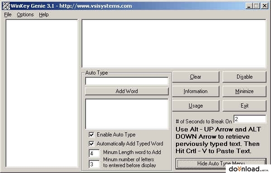The height and width of the screenshot is (173, 271).
Task: Close the WinKey Genie window
Action: [x=265, y=6]
